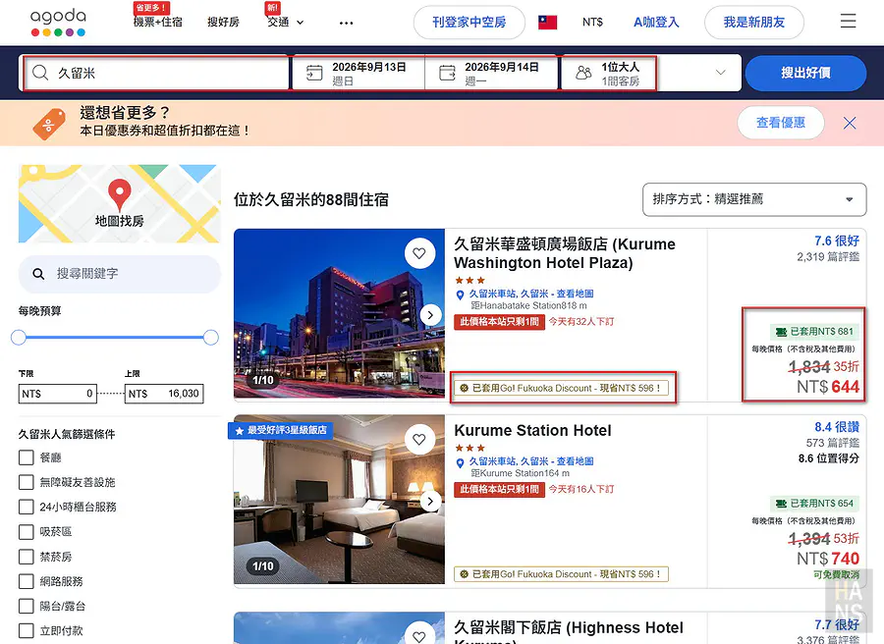This screenshot has width=884, height=644.
Task: Open the hamburger menu icon
Action: (x=848, y=22)
